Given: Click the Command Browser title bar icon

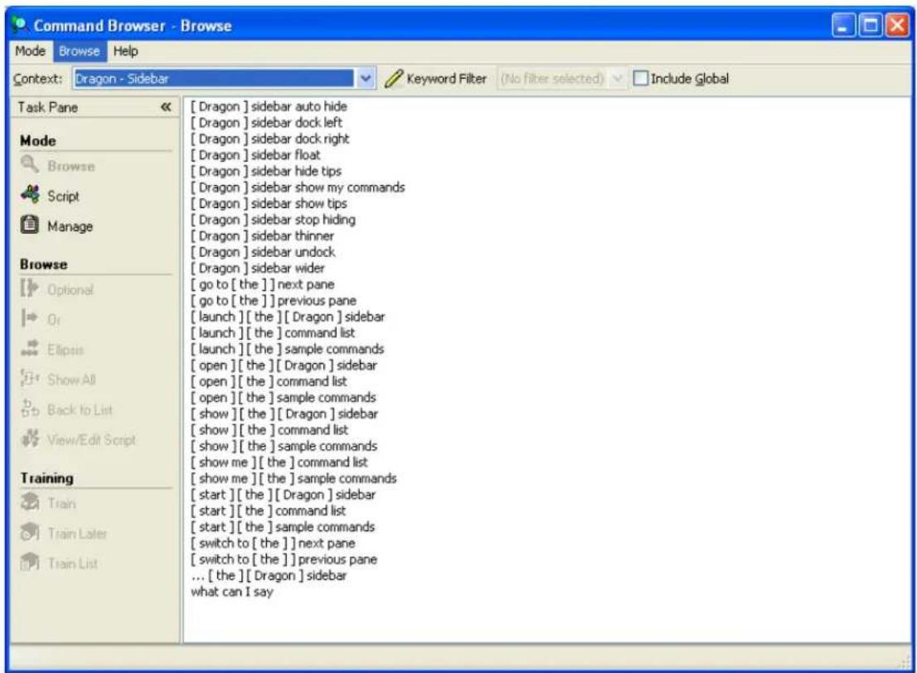Looking at the screenshot, I should click(x=21, y=25).
